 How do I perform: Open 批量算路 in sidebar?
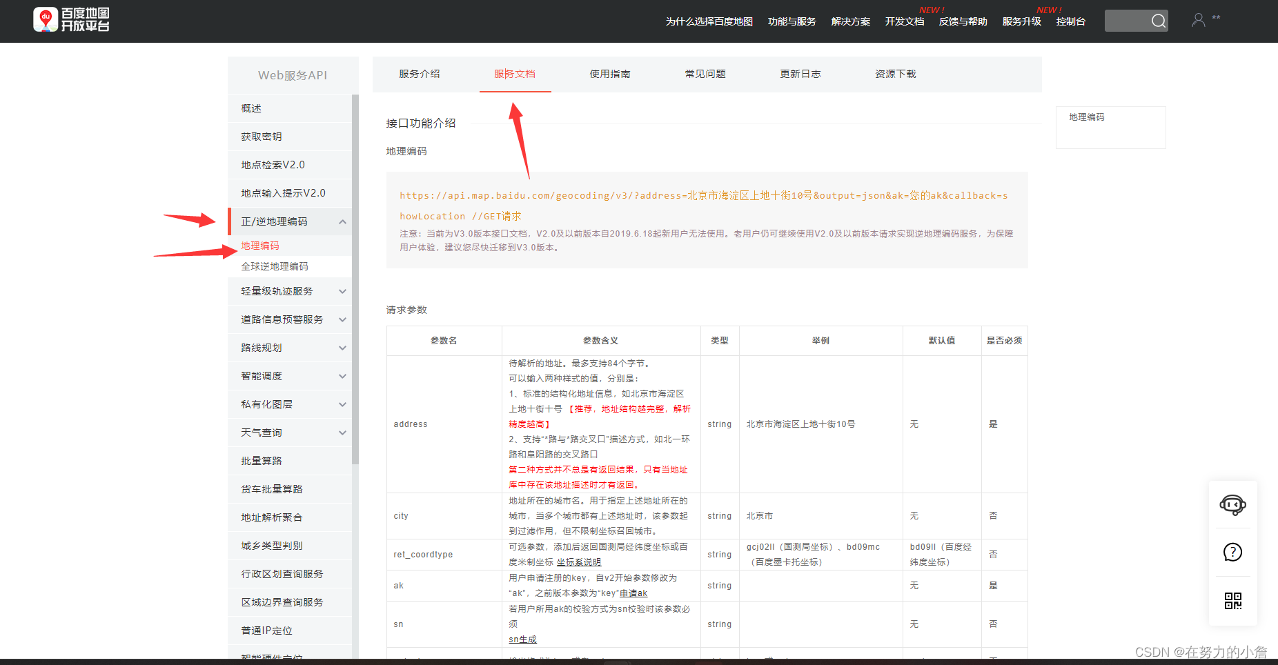pyautogui.click(x=290, y=461)
